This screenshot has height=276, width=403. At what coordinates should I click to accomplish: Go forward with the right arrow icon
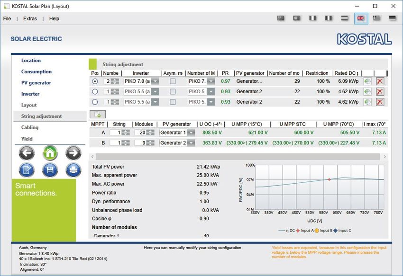(73, 153)
